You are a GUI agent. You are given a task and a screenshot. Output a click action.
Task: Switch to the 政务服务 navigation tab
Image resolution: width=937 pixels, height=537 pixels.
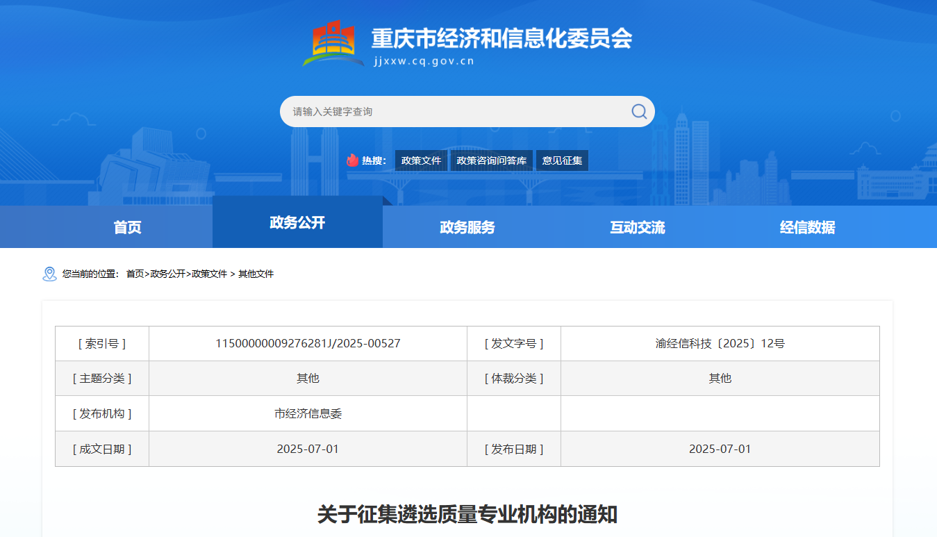point(467,227)
